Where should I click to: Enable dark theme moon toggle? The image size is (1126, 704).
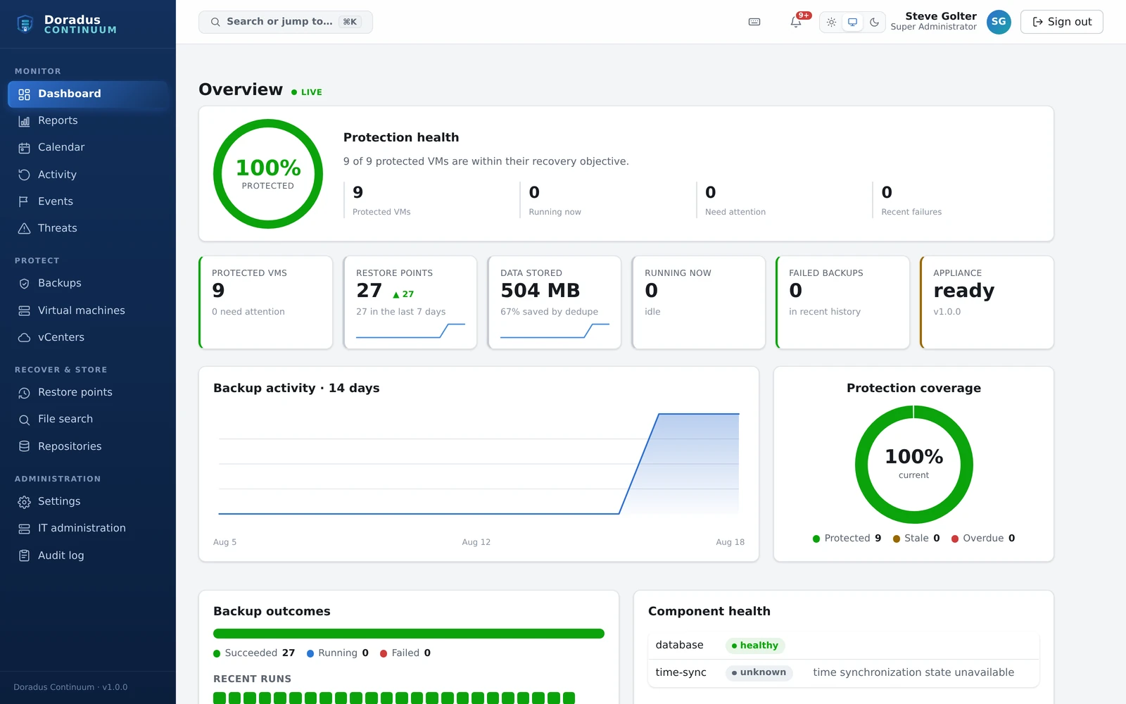(874, 22)
